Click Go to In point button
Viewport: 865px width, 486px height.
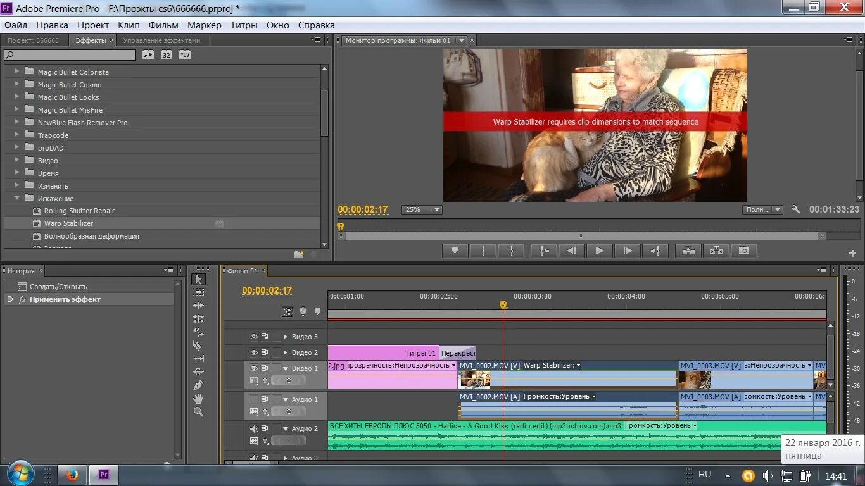pyautogui.click(x=544, y=251)
